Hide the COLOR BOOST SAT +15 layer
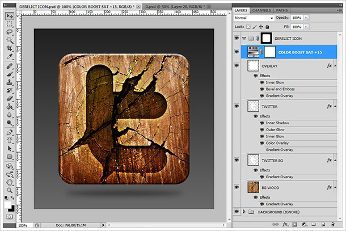 237,52
